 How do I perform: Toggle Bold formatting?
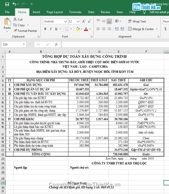45,29
